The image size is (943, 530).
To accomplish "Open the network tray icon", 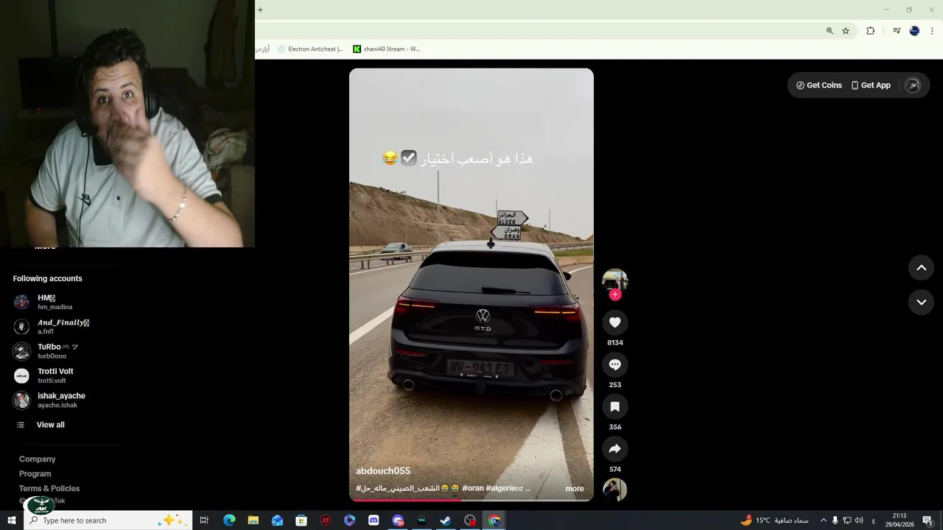I will click(x=847, y=520).
